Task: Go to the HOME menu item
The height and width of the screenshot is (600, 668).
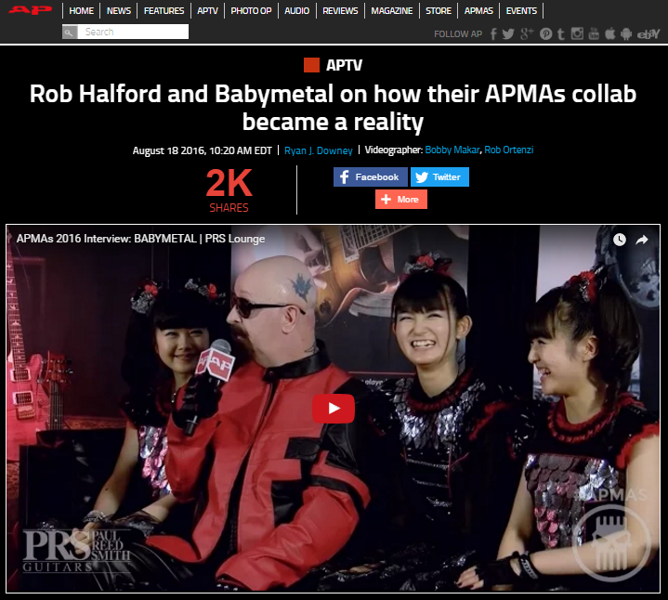Action: click(82, 10)
